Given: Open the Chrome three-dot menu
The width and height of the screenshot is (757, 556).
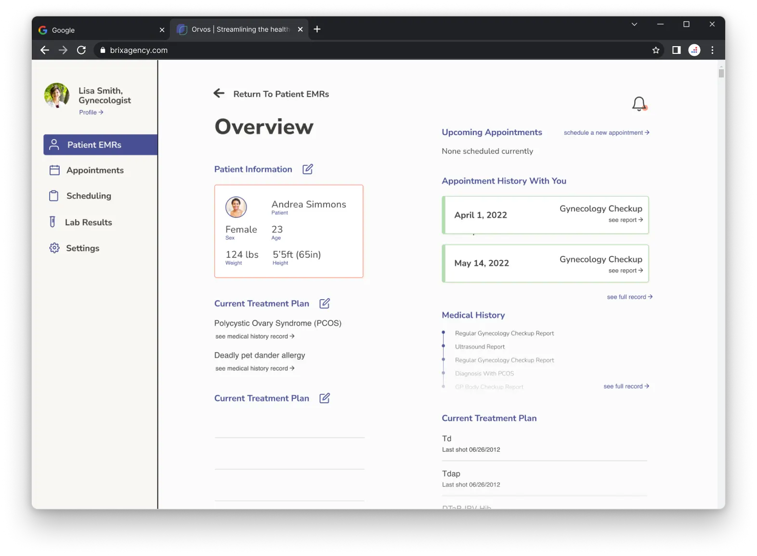Looking at the screenshot, I should (712, 50).
